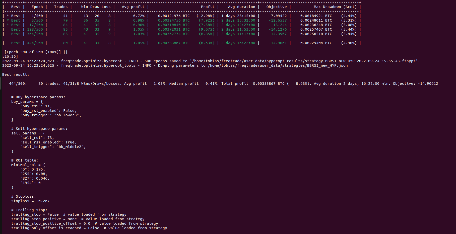Click the objective value '-14.9061'

[x=278, y=43]
